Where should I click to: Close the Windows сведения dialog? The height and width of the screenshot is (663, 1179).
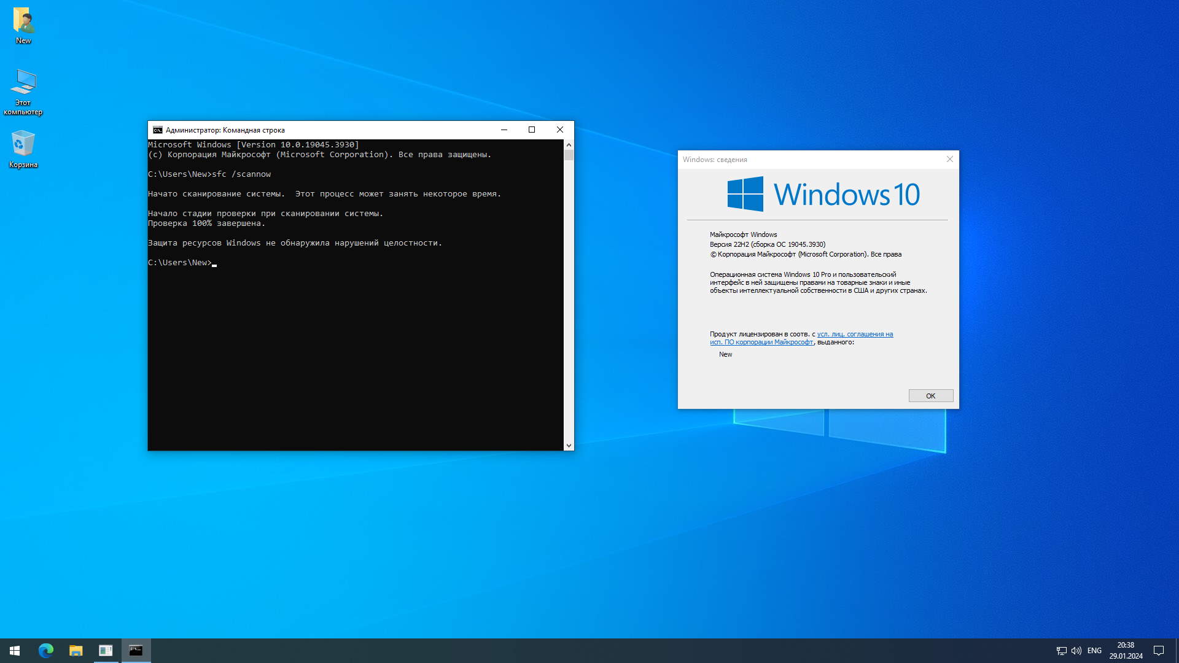(950, 159)
